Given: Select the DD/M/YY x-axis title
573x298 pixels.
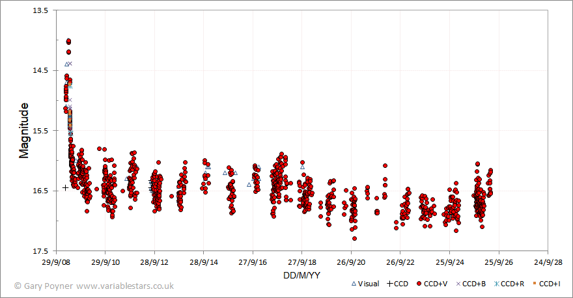Looking at the screenshot, I should 301,275.
